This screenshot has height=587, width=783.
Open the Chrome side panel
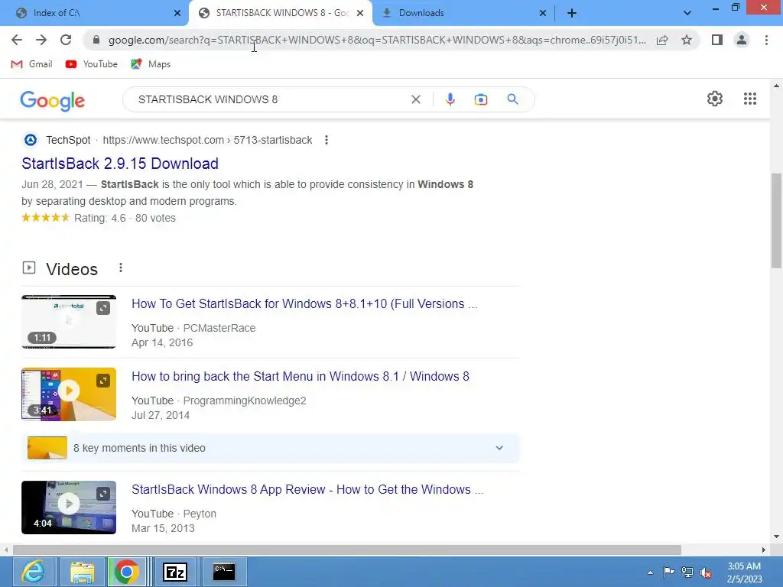pos(717,40)
